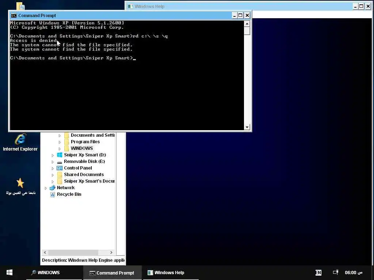Select Documents and Settings folder icon
Viewport: 374px width, 280px height.
coord(66,135)
